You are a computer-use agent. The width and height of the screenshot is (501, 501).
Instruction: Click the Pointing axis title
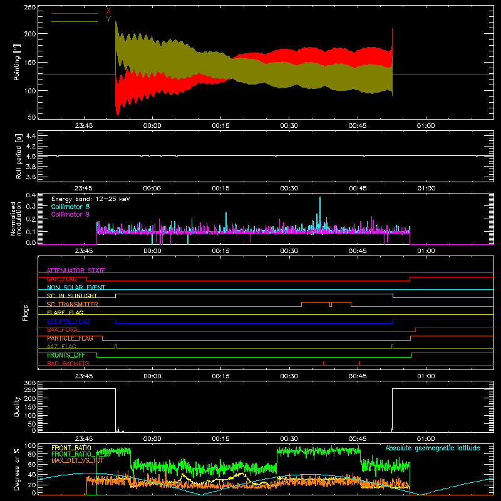point(17,62)
